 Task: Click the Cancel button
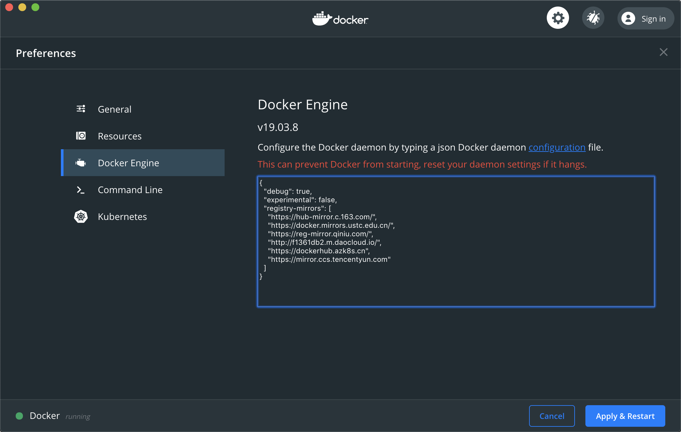click(x=552, y=416)
